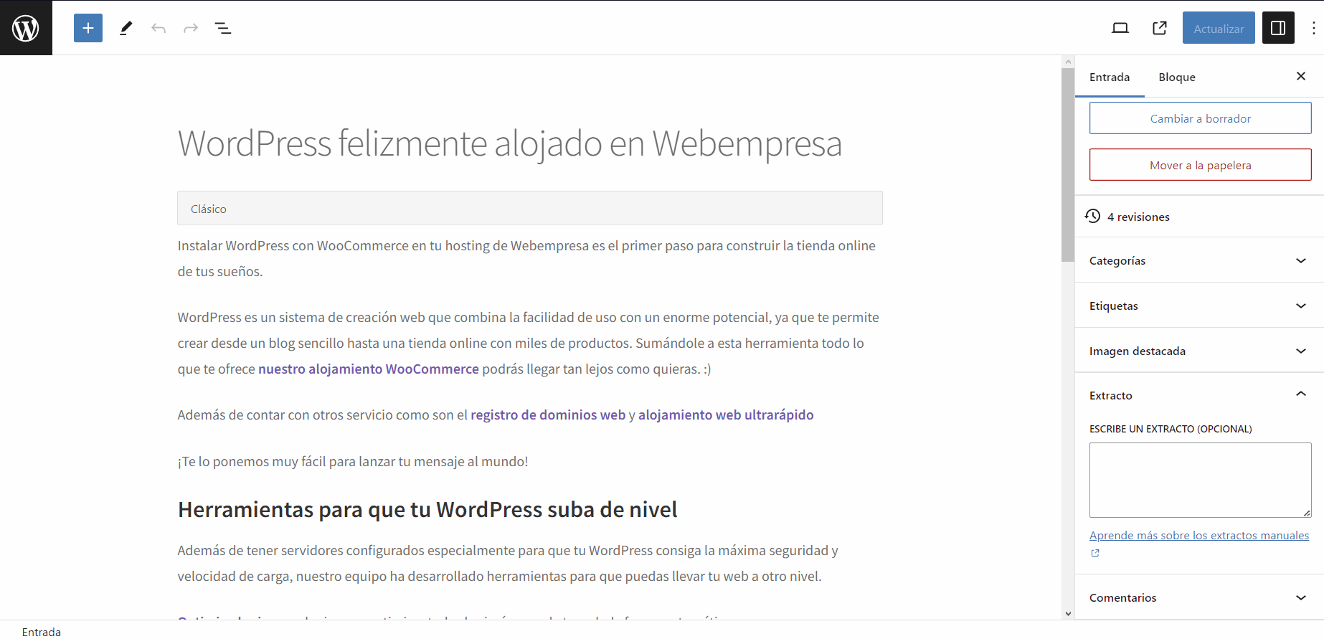The height and width of the screenshot is (639, 1324).
Task: Toggle the settings sidebar panel button
Action: pos(1277,28)
